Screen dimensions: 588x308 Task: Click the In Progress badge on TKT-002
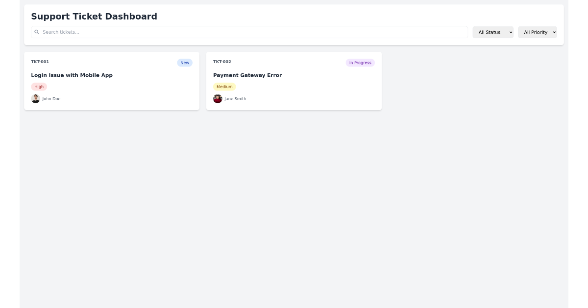point(360,63)
